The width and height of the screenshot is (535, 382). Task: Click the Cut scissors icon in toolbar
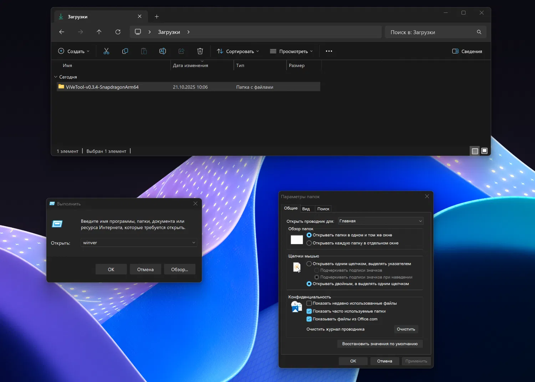tap(106, 51)
